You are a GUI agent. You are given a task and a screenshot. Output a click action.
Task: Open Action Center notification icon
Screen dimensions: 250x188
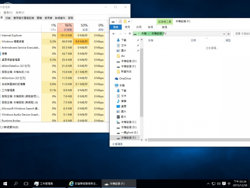point(224,183)
